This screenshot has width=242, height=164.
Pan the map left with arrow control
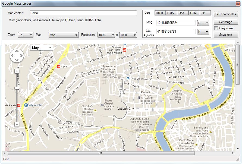tap(13, 56)
